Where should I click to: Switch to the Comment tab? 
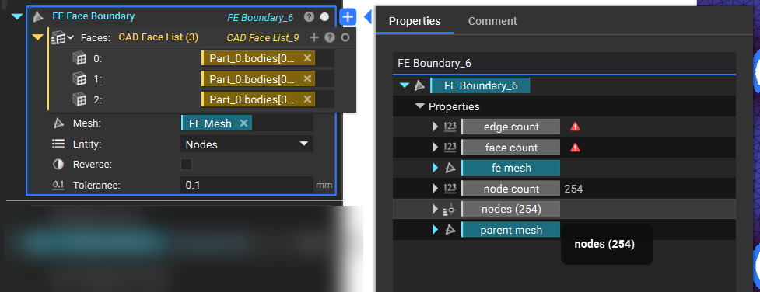point(492,21)
